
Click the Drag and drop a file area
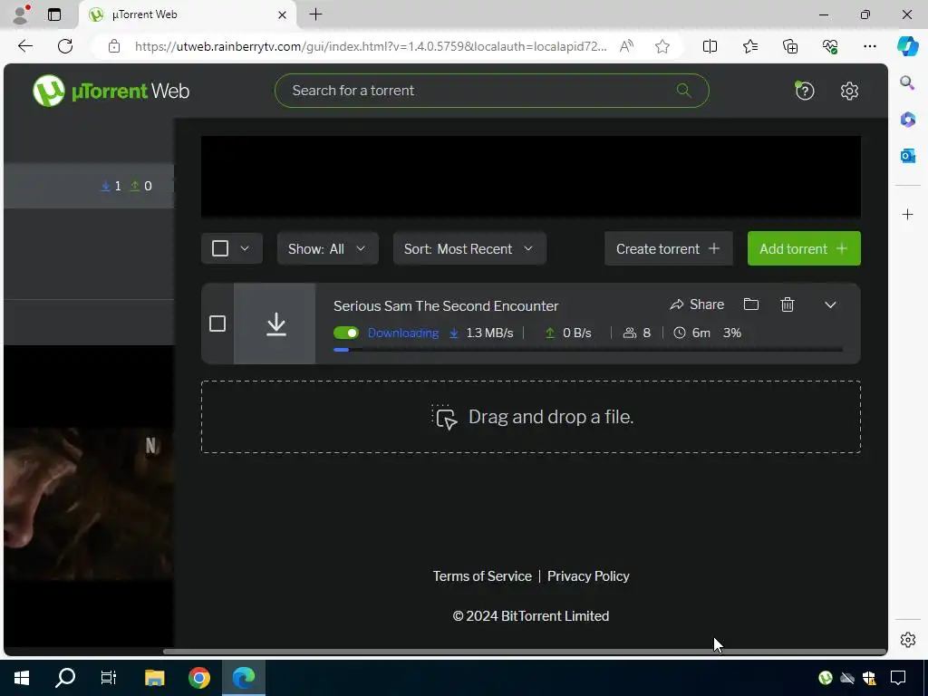coord(531,417)
